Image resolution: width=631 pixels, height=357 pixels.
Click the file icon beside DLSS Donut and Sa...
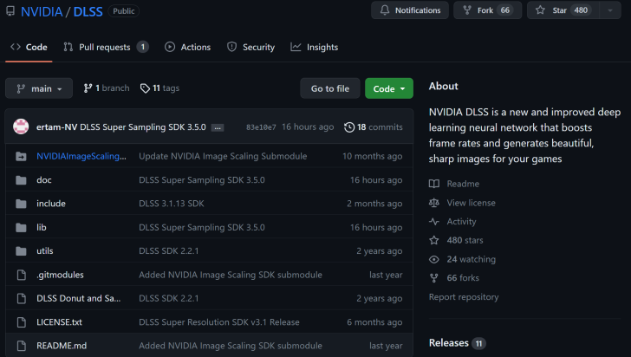point(22,298)
